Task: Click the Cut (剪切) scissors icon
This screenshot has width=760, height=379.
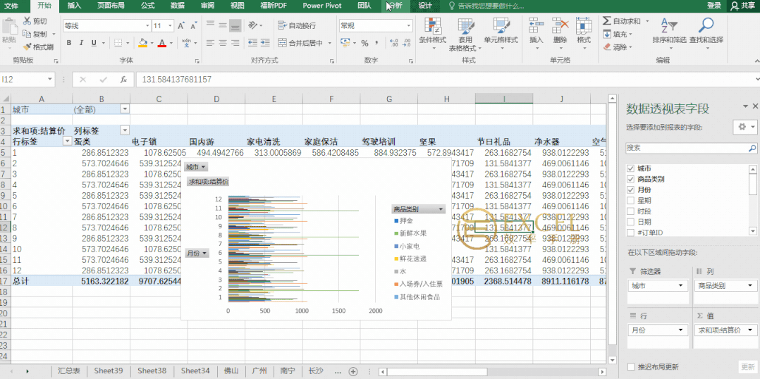Action: (x=27, y=21)
